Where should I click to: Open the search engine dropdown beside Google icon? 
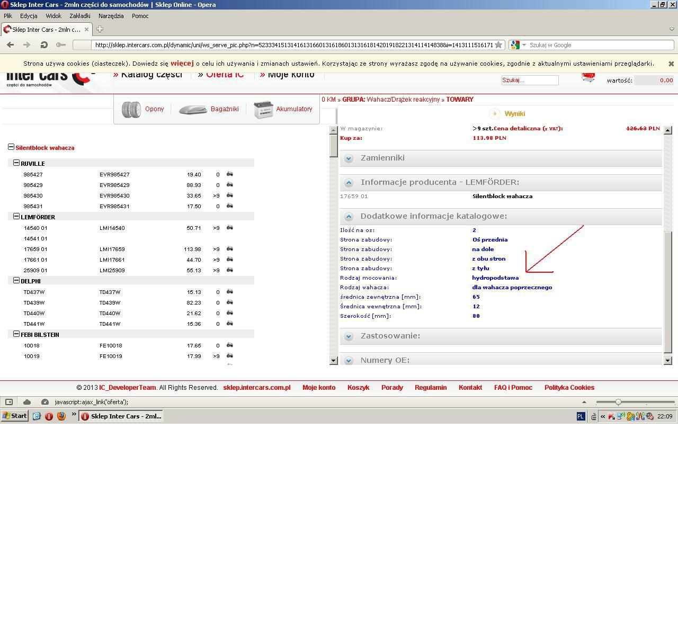tap(524, 45)
